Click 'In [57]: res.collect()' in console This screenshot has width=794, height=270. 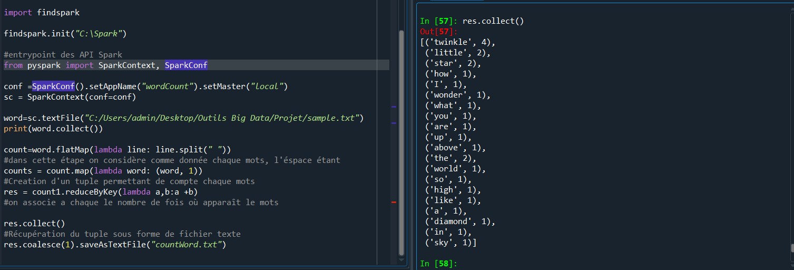pyautogui.click(x=472, y=21)
